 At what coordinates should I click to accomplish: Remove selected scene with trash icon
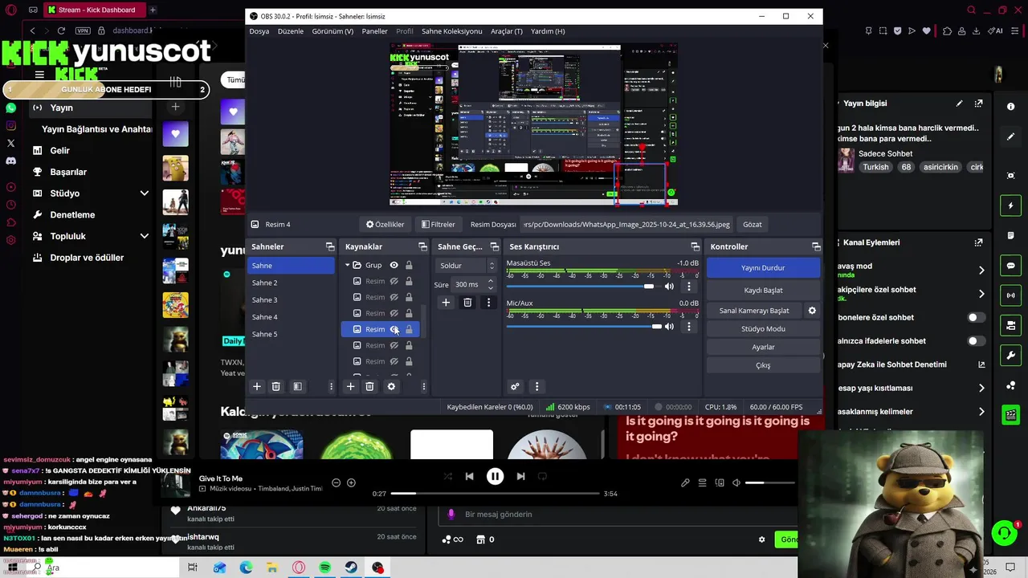click(x=275, y=386)
